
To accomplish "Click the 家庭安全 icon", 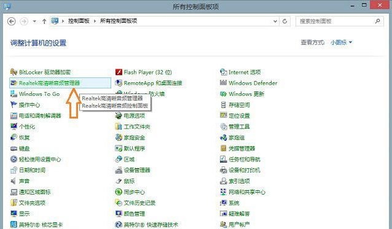I will 119,138.
